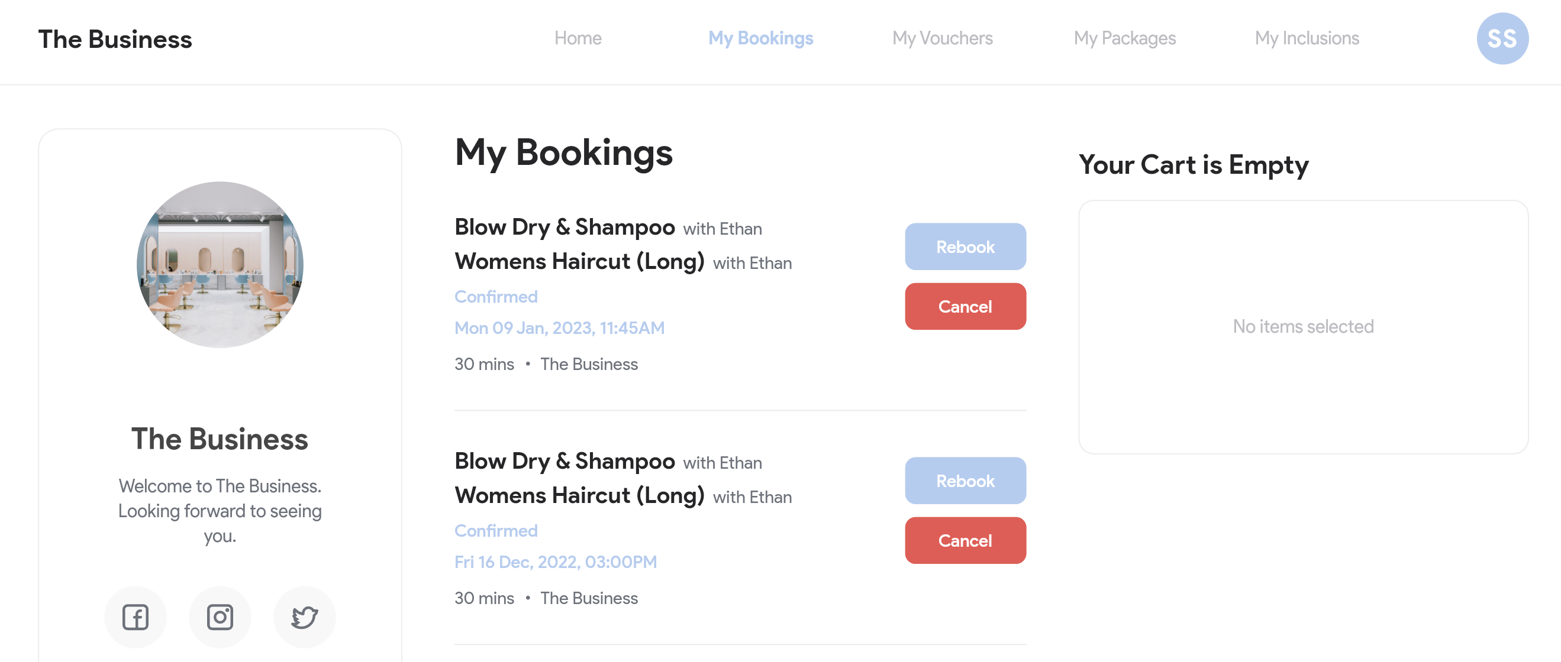Image resolution: width=1561 pixels, height=662 pixels.
Task: Click the 'Blow Dry & Shampoo' title in January booking
Action: click(565, 227)
